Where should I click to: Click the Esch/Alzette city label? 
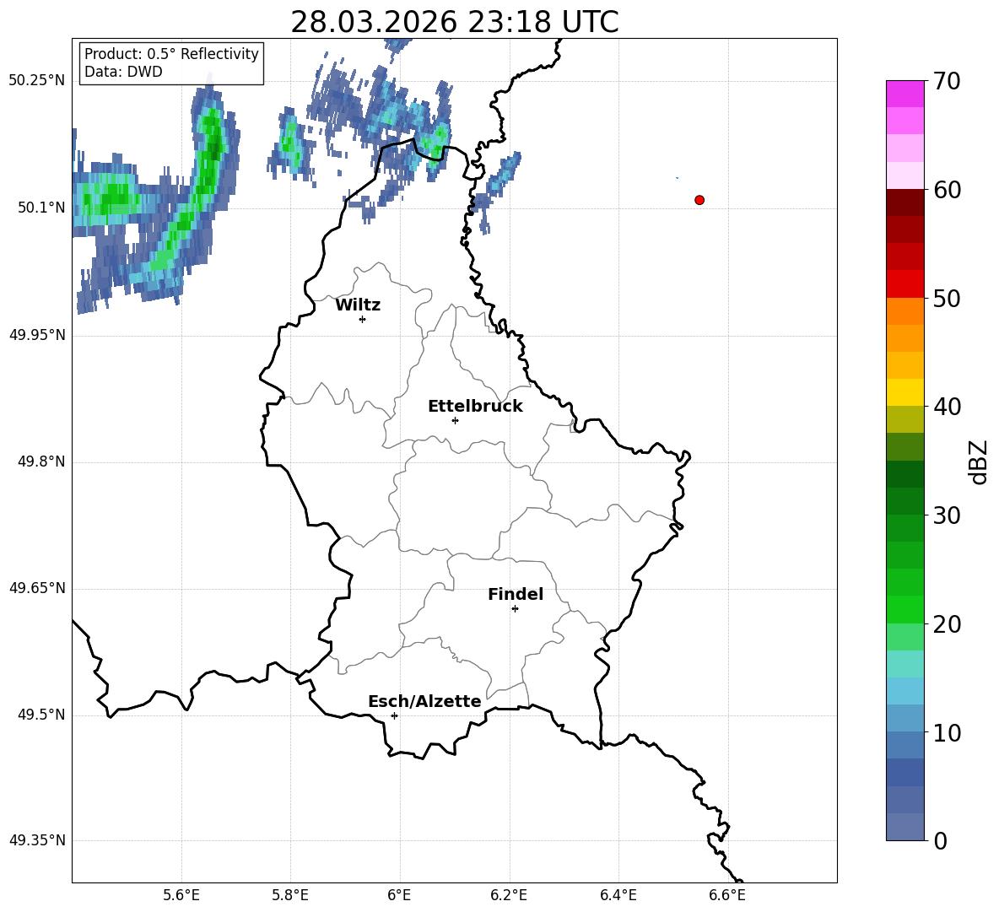tap(424, 701)
